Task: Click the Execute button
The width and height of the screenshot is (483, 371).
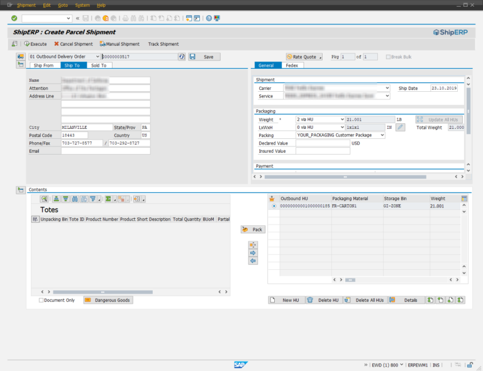Action: click(35, 44)
